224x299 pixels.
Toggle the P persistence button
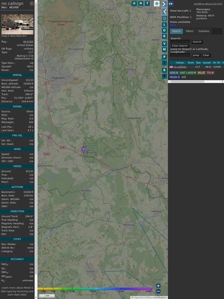coord(164,57)
